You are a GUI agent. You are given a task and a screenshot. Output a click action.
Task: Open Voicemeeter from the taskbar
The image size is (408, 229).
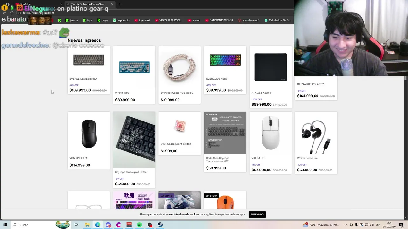[x=129, y=225]
